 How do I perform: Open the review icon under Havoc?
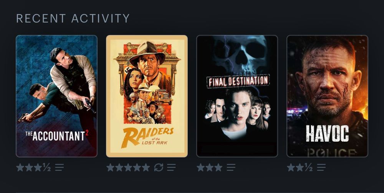321,167
